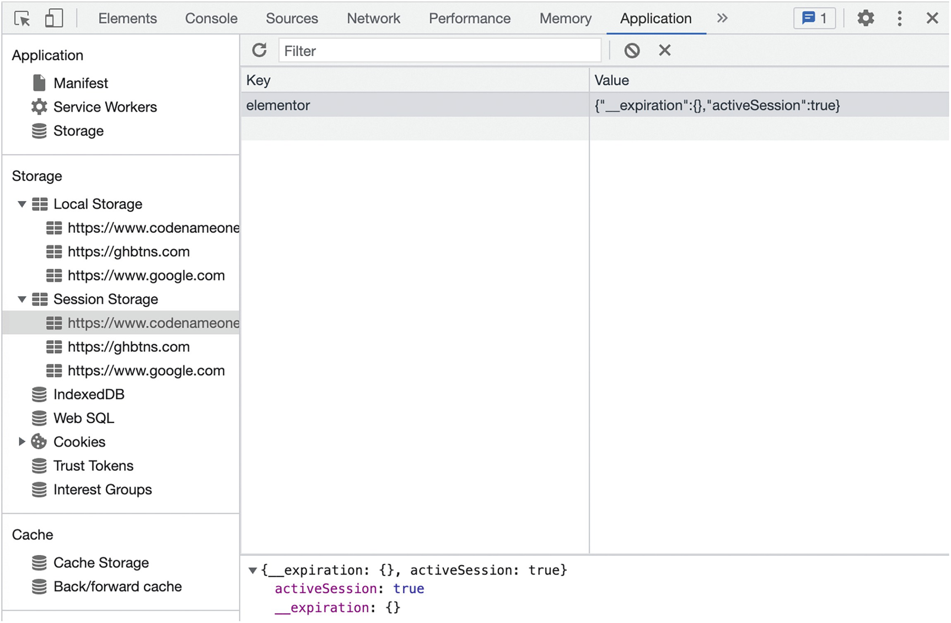Collapse the JSON object preview arrow
951x623 pixels.
252,570
